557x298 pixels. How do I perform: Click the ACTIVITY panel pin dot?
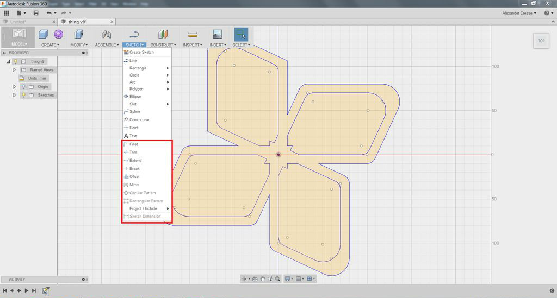click(83, 279)
